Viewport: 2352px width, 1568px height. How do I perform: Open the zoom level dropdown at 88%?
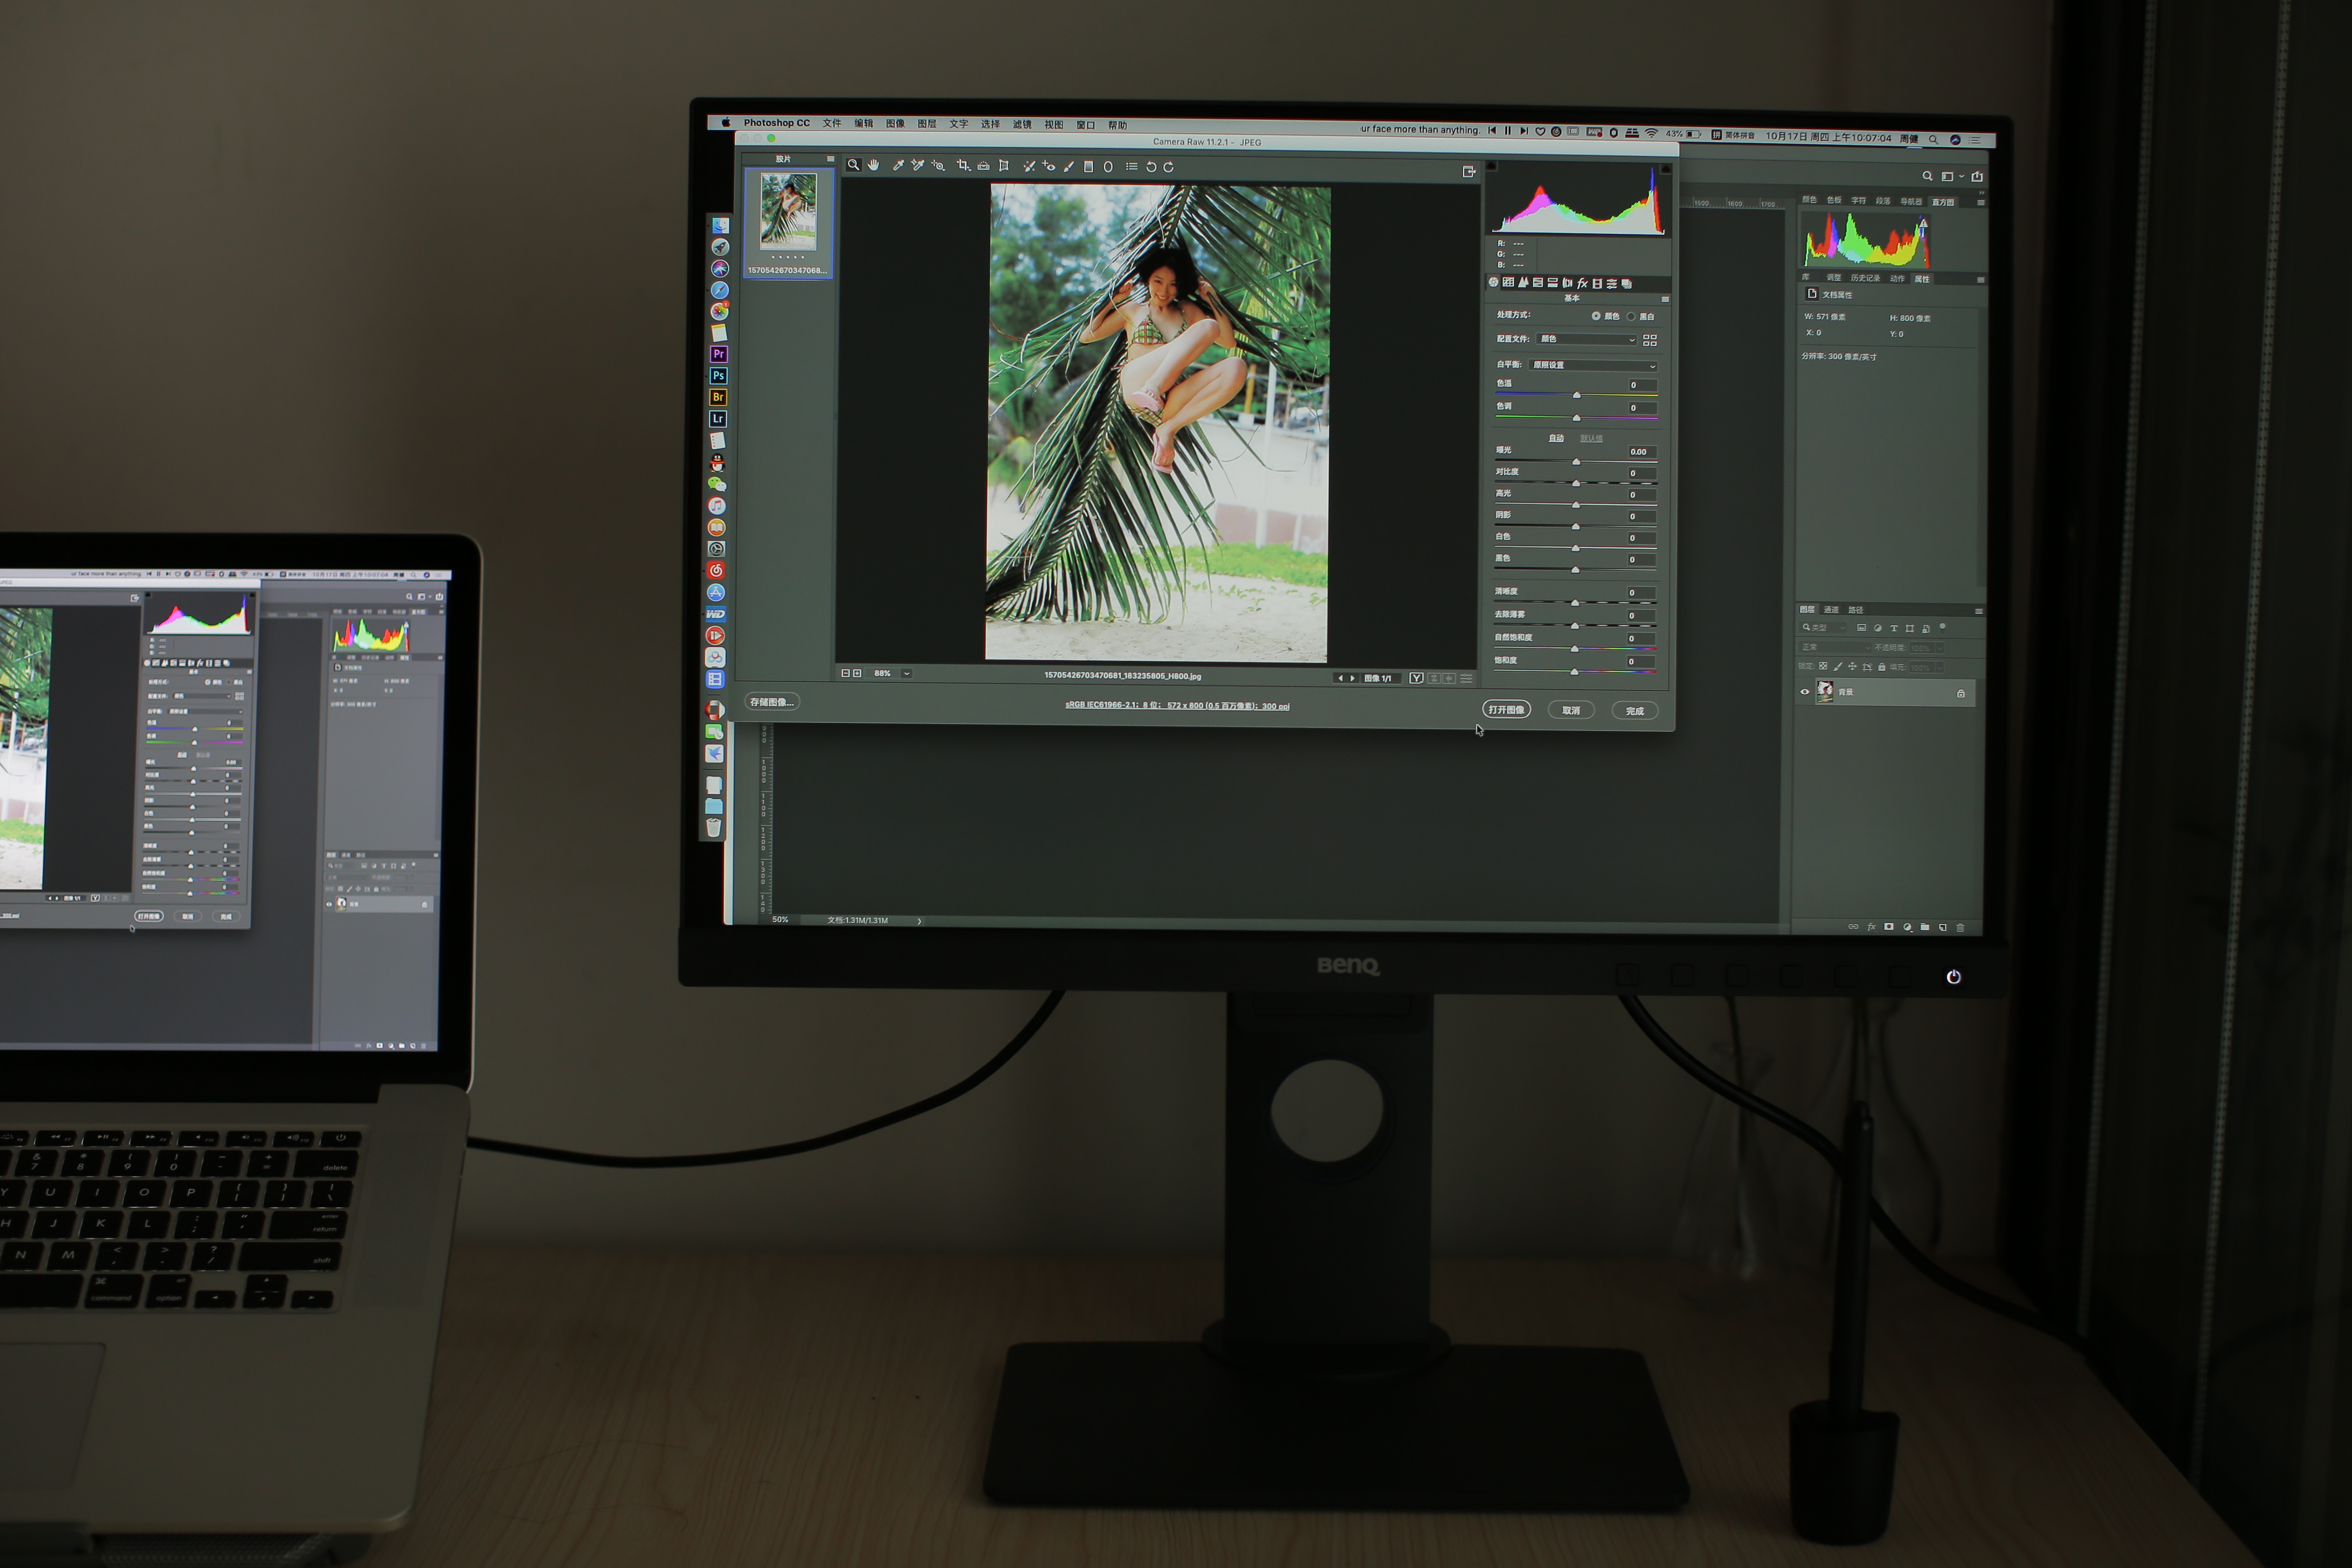[x=906, y=673]
